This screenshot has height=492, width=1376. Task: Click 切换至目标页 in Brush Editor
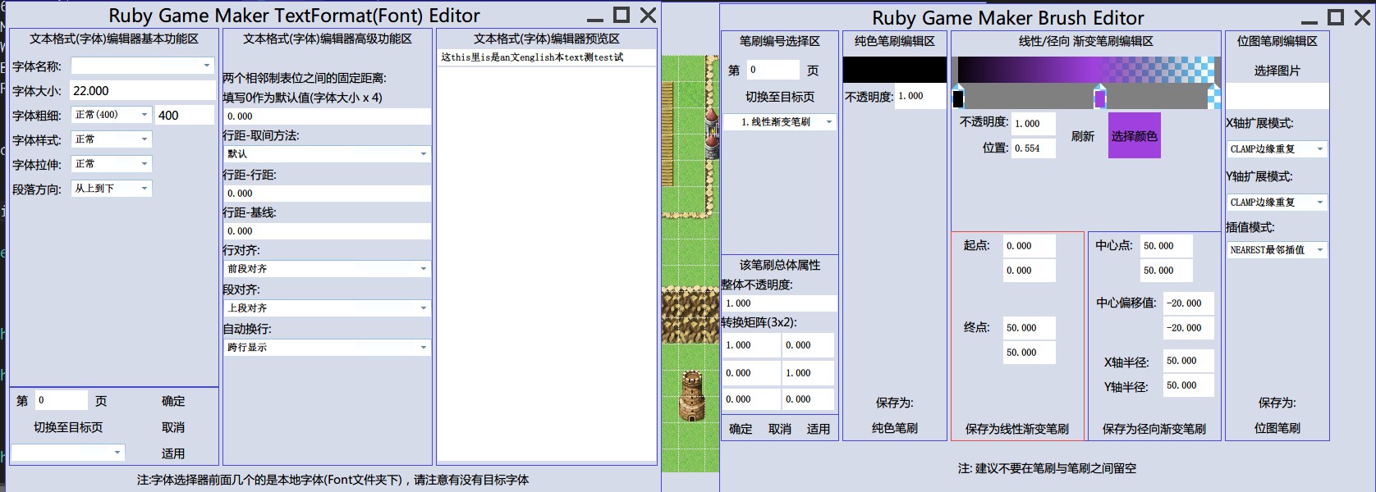click(x=780, y=97)
